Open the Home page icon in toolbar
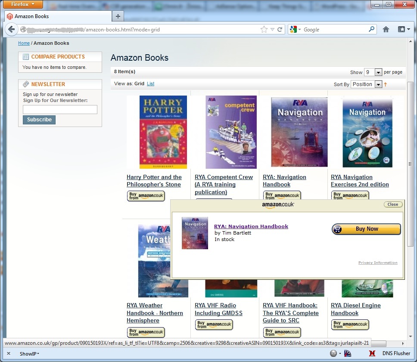The width and height of the screenshot is (417, 362). 386,30
